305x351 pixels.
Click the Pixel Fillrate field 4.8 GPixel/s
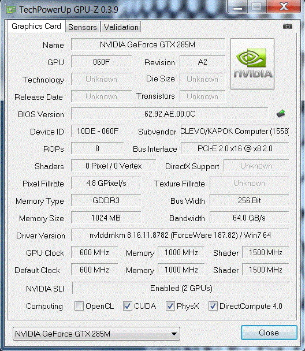(106, 183)
